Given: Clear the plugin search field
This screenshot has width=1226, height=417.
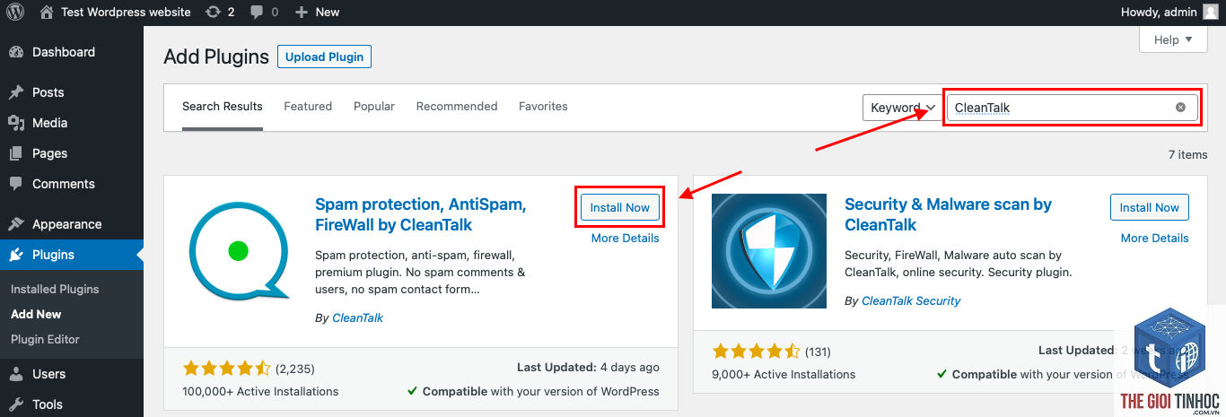Looking at the screenshot, I should pyautogui.click(x=1180, y=108).
